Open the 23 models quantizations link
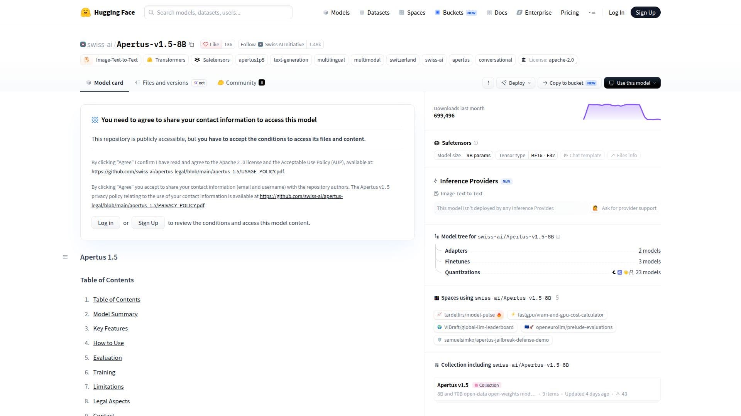This screenshot has height=416, width=741. (648, 272)
